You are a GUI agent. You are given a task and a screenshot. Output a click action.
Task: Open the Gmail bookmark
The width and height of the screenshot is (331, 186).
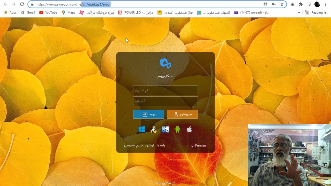pos(28,12)
